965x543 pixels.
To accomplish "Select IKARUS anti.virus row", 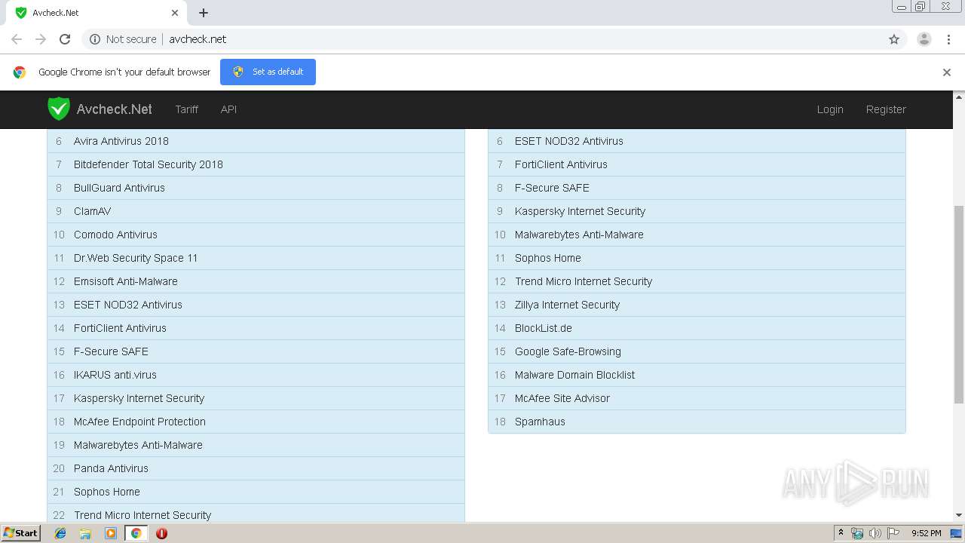I will coord(256,375).
